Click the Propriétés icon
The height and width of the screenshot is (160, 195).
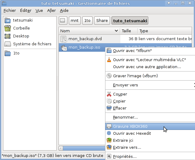[x=109, y=156]
